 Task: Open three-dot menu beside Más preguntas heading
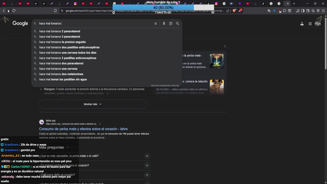tap(67, 147)
